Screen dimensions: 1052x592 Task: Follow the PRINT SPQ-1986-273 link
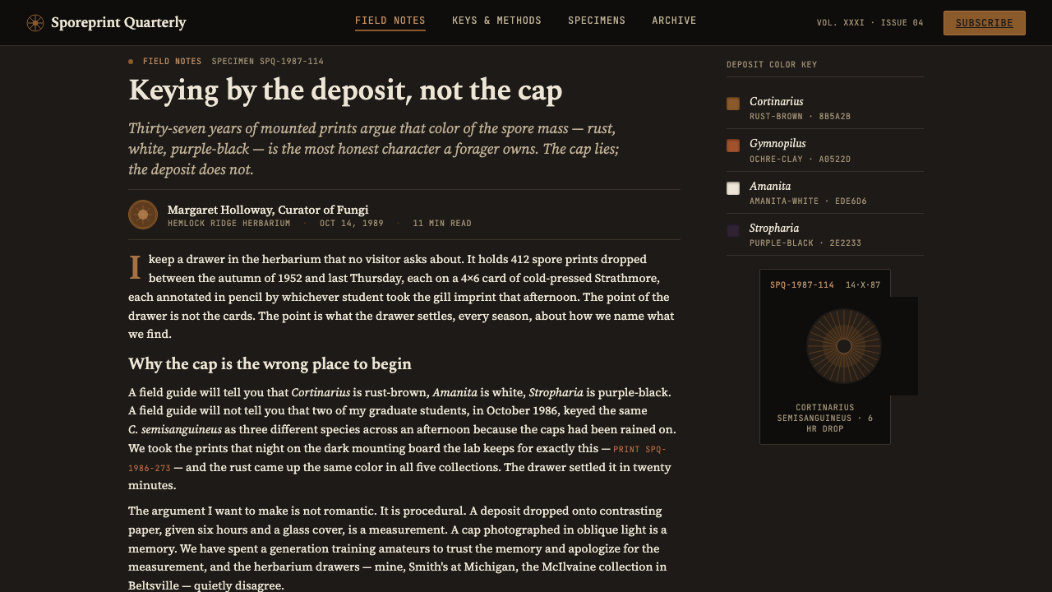[x=397, y=459]
